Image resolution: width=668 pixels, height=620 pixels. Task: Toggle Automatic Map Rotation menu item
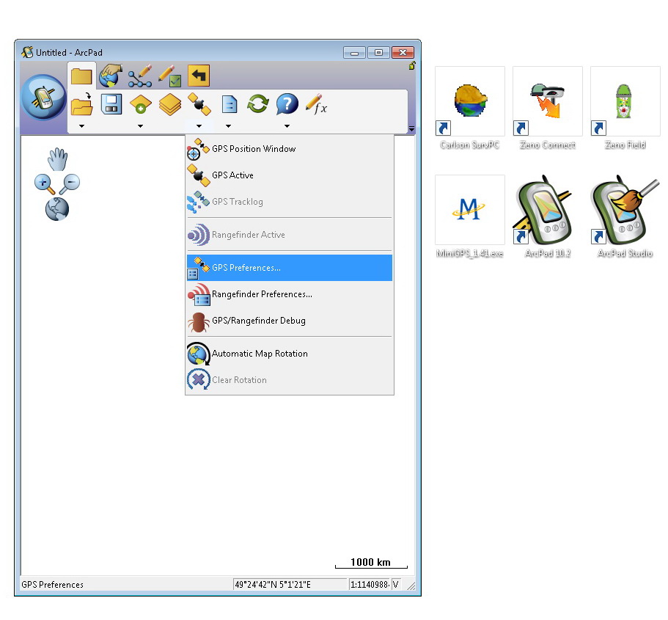289,354
